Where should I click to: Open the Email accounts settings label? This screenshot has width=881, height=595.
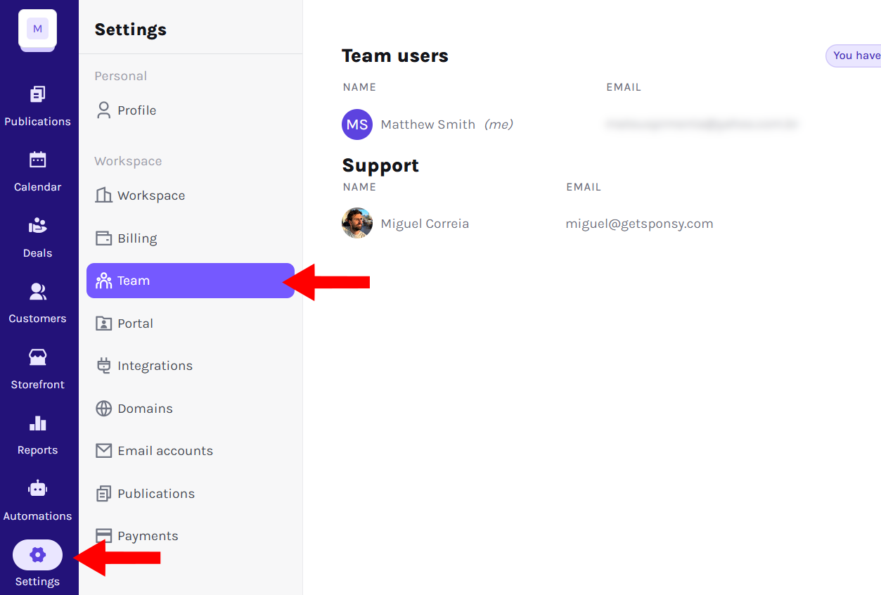pos(165,451)
